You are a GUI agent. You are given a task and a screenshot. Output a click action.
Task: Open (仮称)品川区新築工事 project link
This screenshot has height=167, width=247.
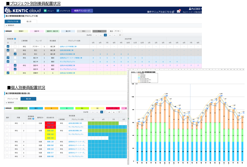pyautogui.click(x=67, y=73)
